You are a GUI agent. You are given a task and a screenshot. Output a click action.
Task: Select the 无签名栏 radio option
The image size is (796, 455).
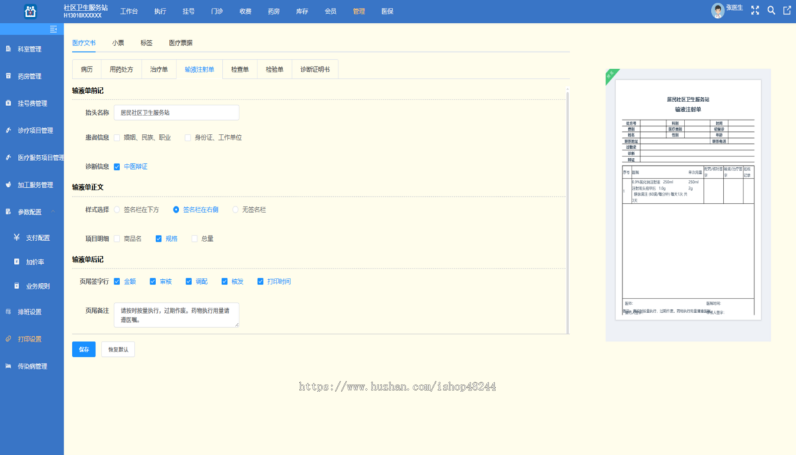coord(235,210)
